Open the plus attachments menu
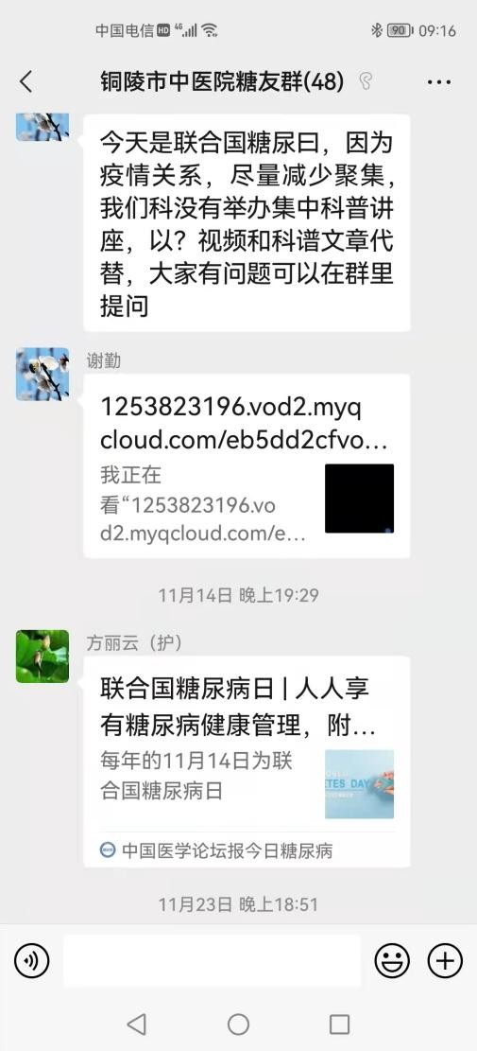Viewport: 477px width, 1051px height. [x=445, y=961]
